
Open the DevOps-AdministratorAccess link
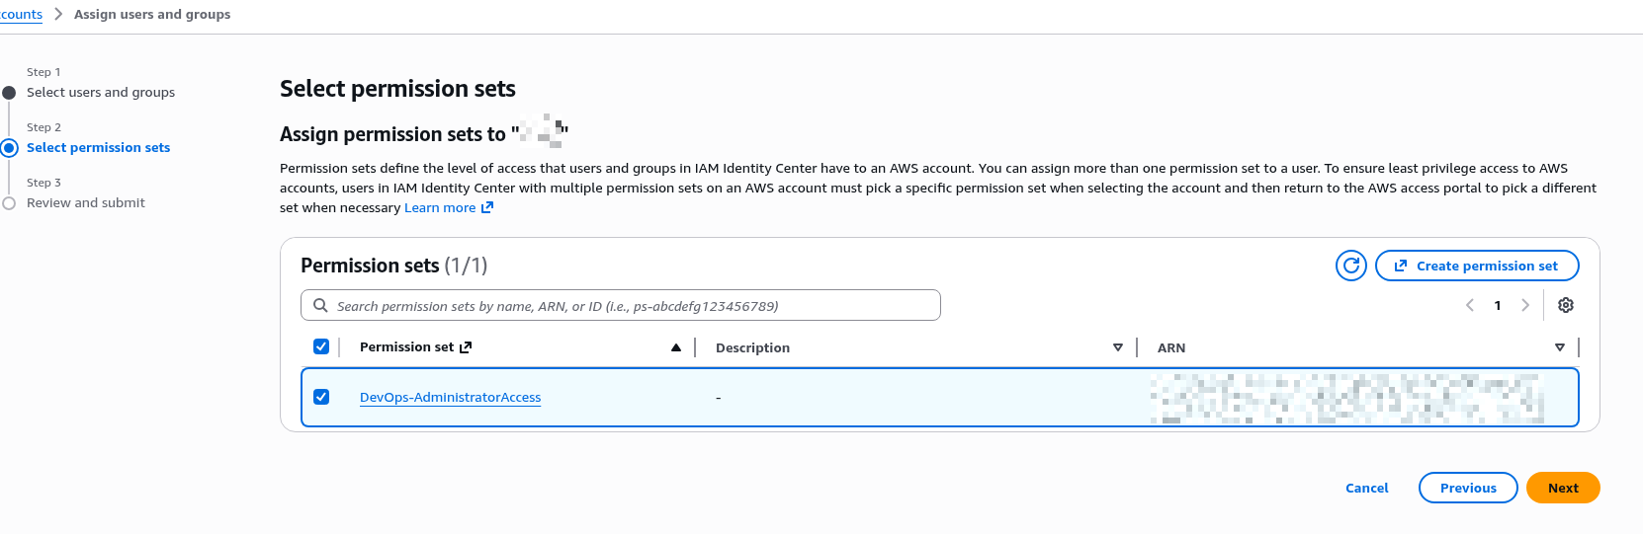click(450, 397)
